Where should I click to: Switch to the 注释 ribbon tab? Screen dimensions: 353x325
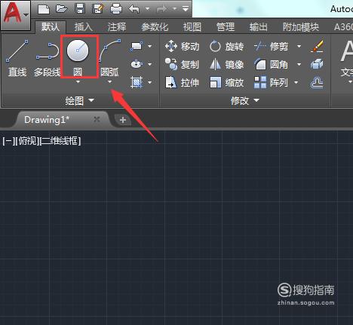[116, 26]
